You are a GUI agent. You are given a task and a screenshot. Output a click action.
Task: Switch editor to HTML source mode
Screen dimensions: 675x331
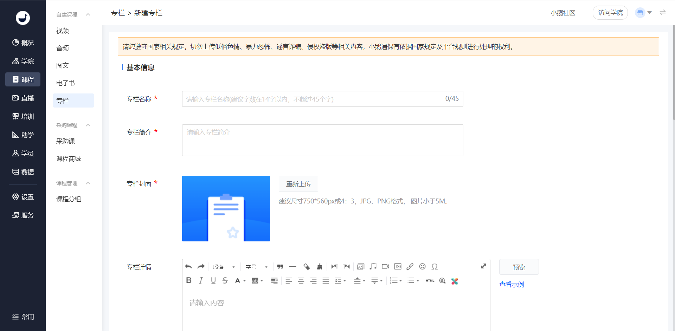[x=430, y=280]
